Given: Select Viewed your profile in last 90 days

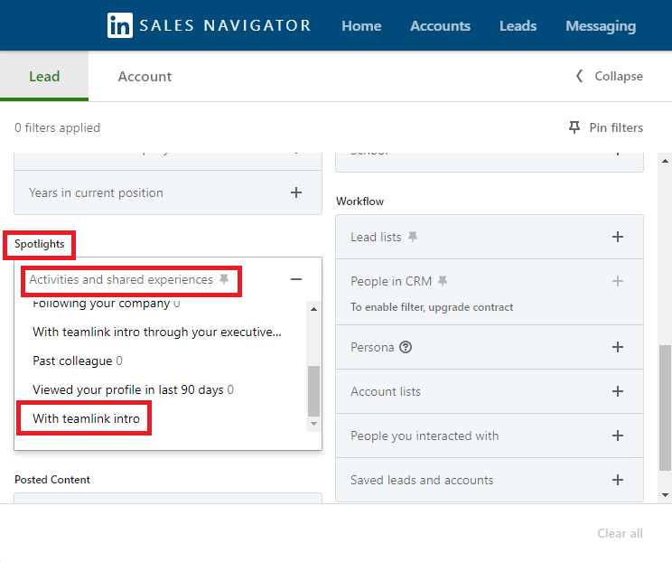Looking at the screenshot, I should (133, 389).
